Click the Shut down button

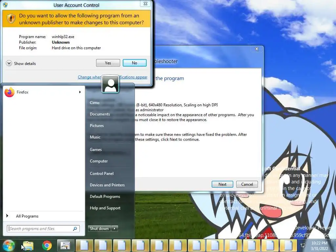pyautogui.click(x=99, y=229)
